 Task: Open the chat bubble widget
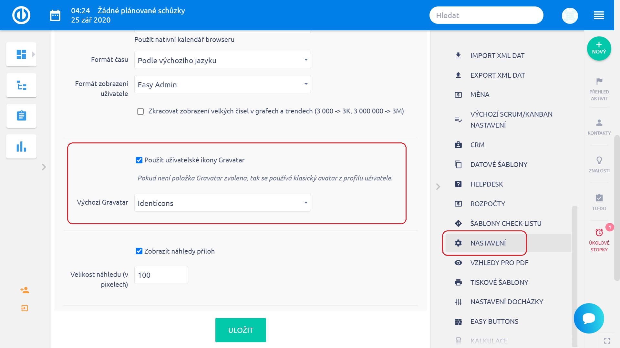pyautogui.click(x=589, y=318)
